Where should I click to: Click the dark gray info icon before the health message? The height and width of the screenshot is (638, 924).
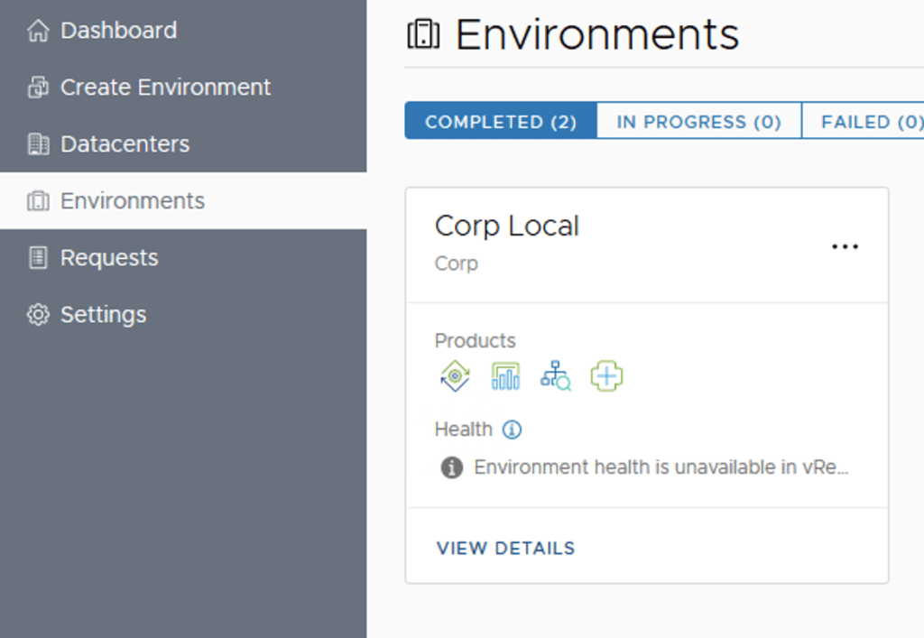click(x=451, y=467)
